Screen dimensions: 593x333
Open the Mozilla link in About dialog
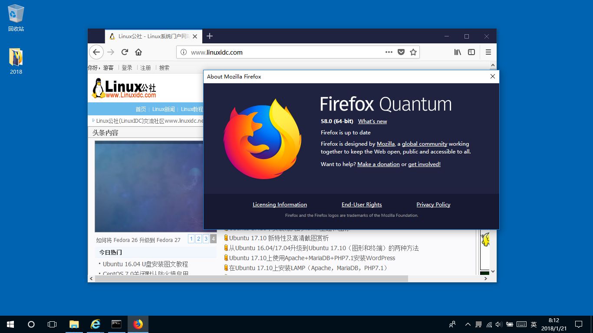pos(385,144)
